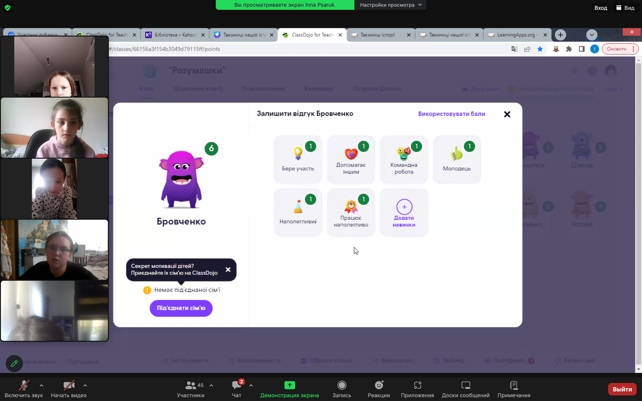
Task: Click red 'Выйти' leave button
Action: tap(622, 389)
